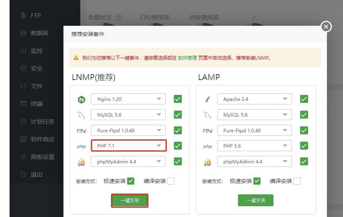Enable compile install option under LNMP
Viewport: 343px width, 217px height.
point(171,181)
